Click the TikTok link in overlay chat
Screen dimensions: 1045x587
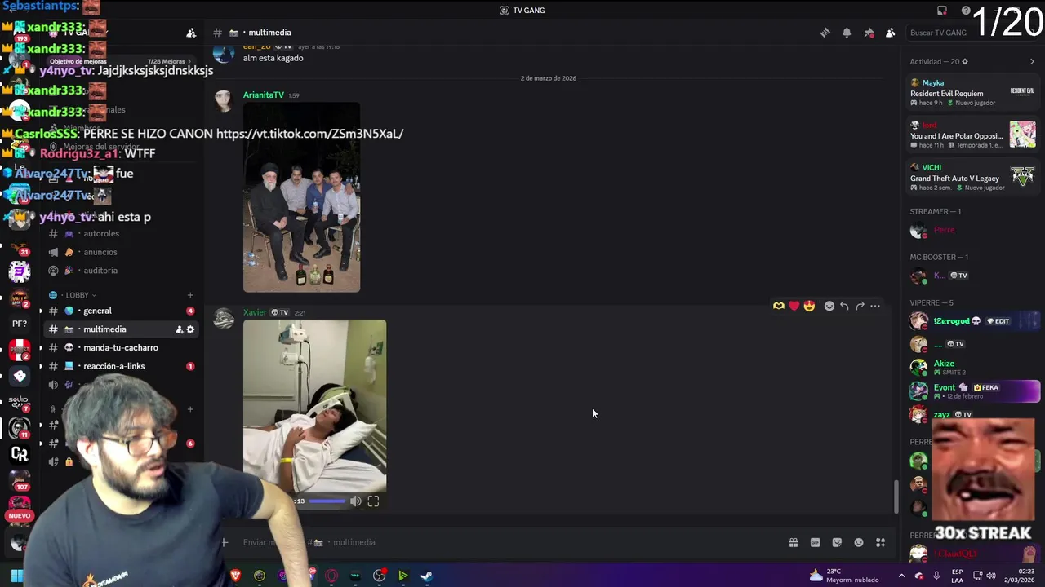click(310, 133)
